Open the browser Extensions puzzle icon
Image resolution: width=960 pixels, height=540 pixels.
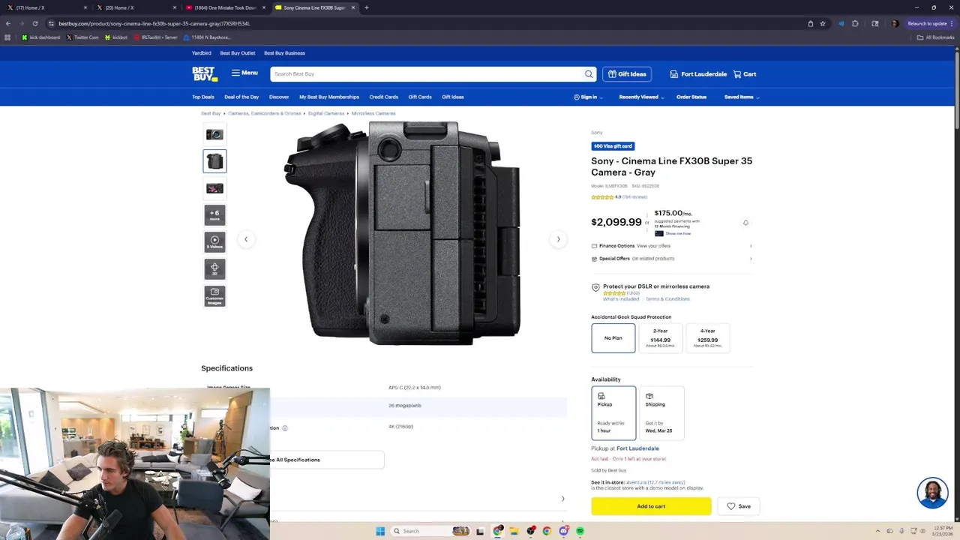[855, 23]
